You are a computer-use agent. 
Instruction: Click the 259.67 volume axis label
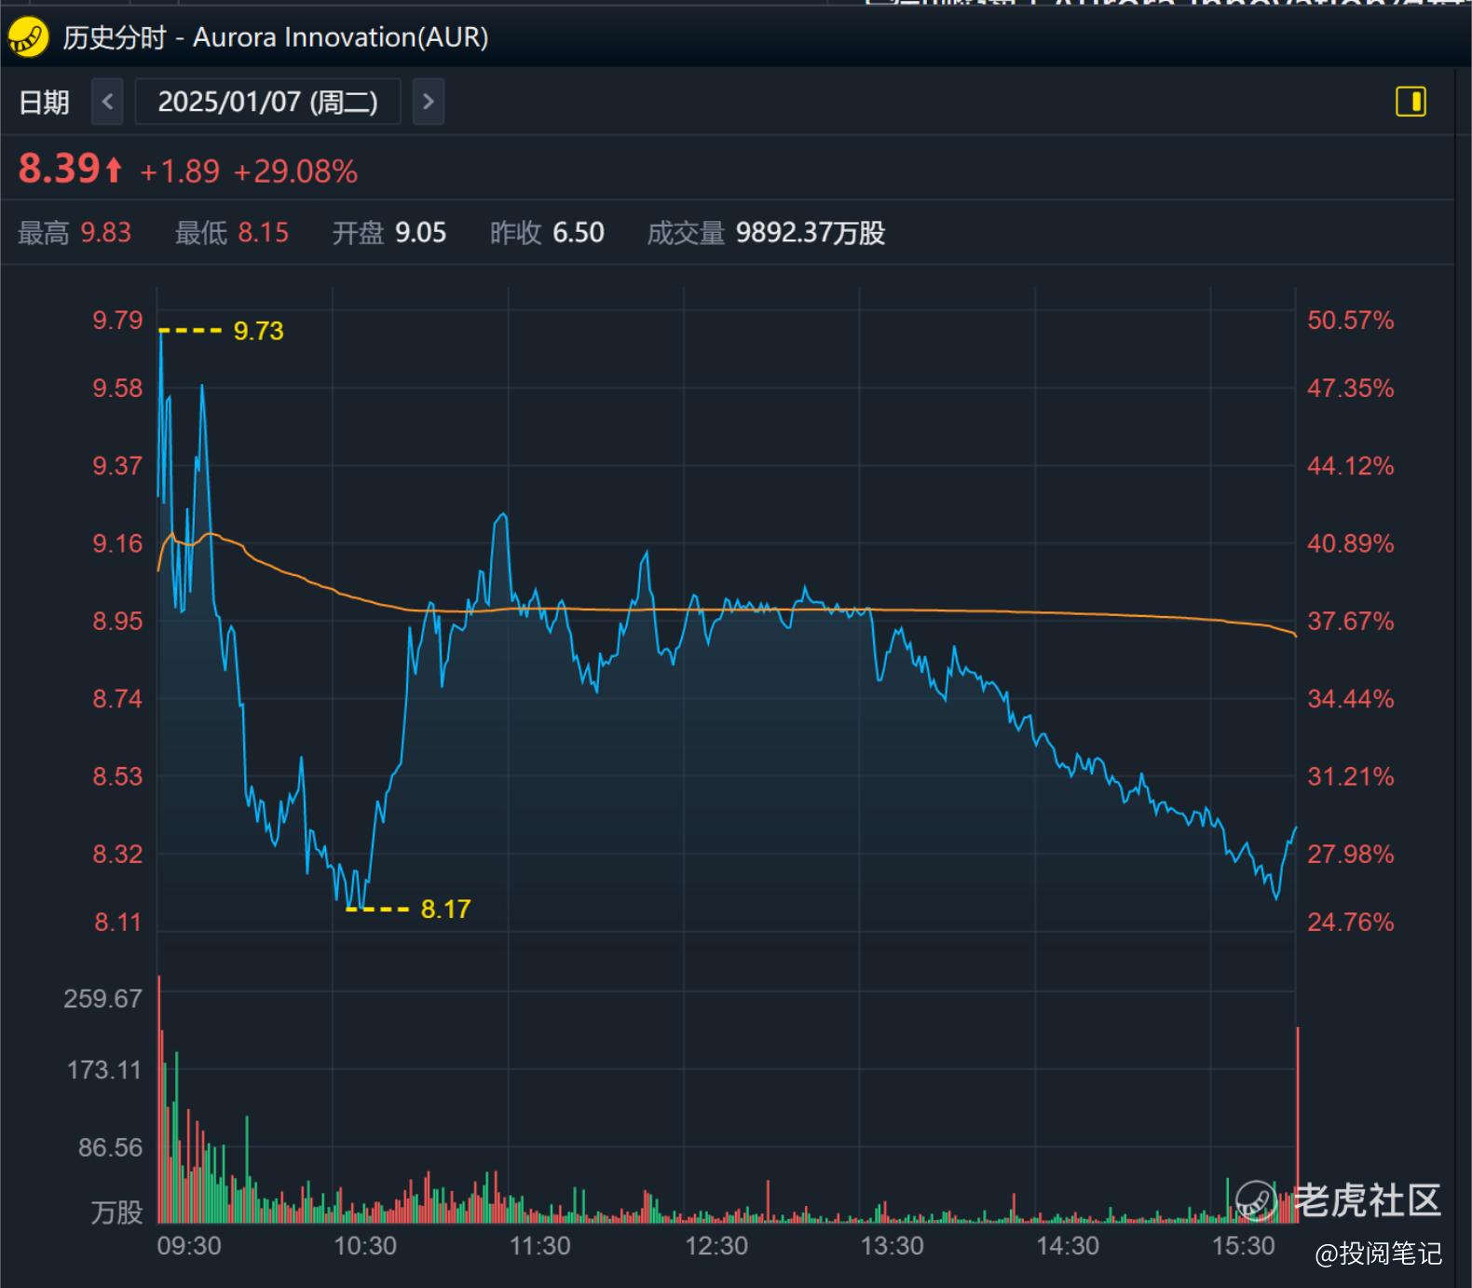point(103,999)
